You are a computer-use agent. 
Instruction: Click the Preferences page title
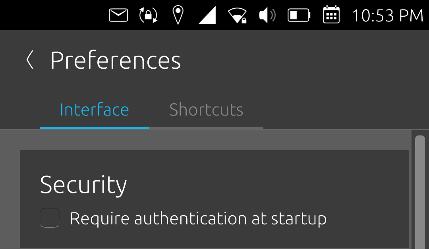coord(115,60)
